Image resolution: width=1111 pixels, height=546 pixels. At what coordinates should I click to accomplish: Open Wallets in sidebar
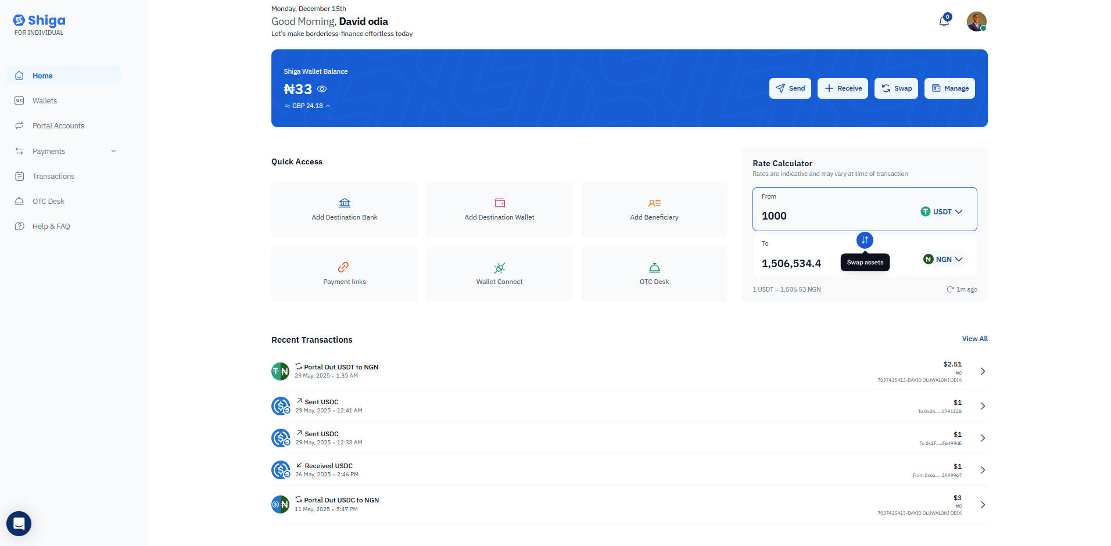[x=64, y=100]
